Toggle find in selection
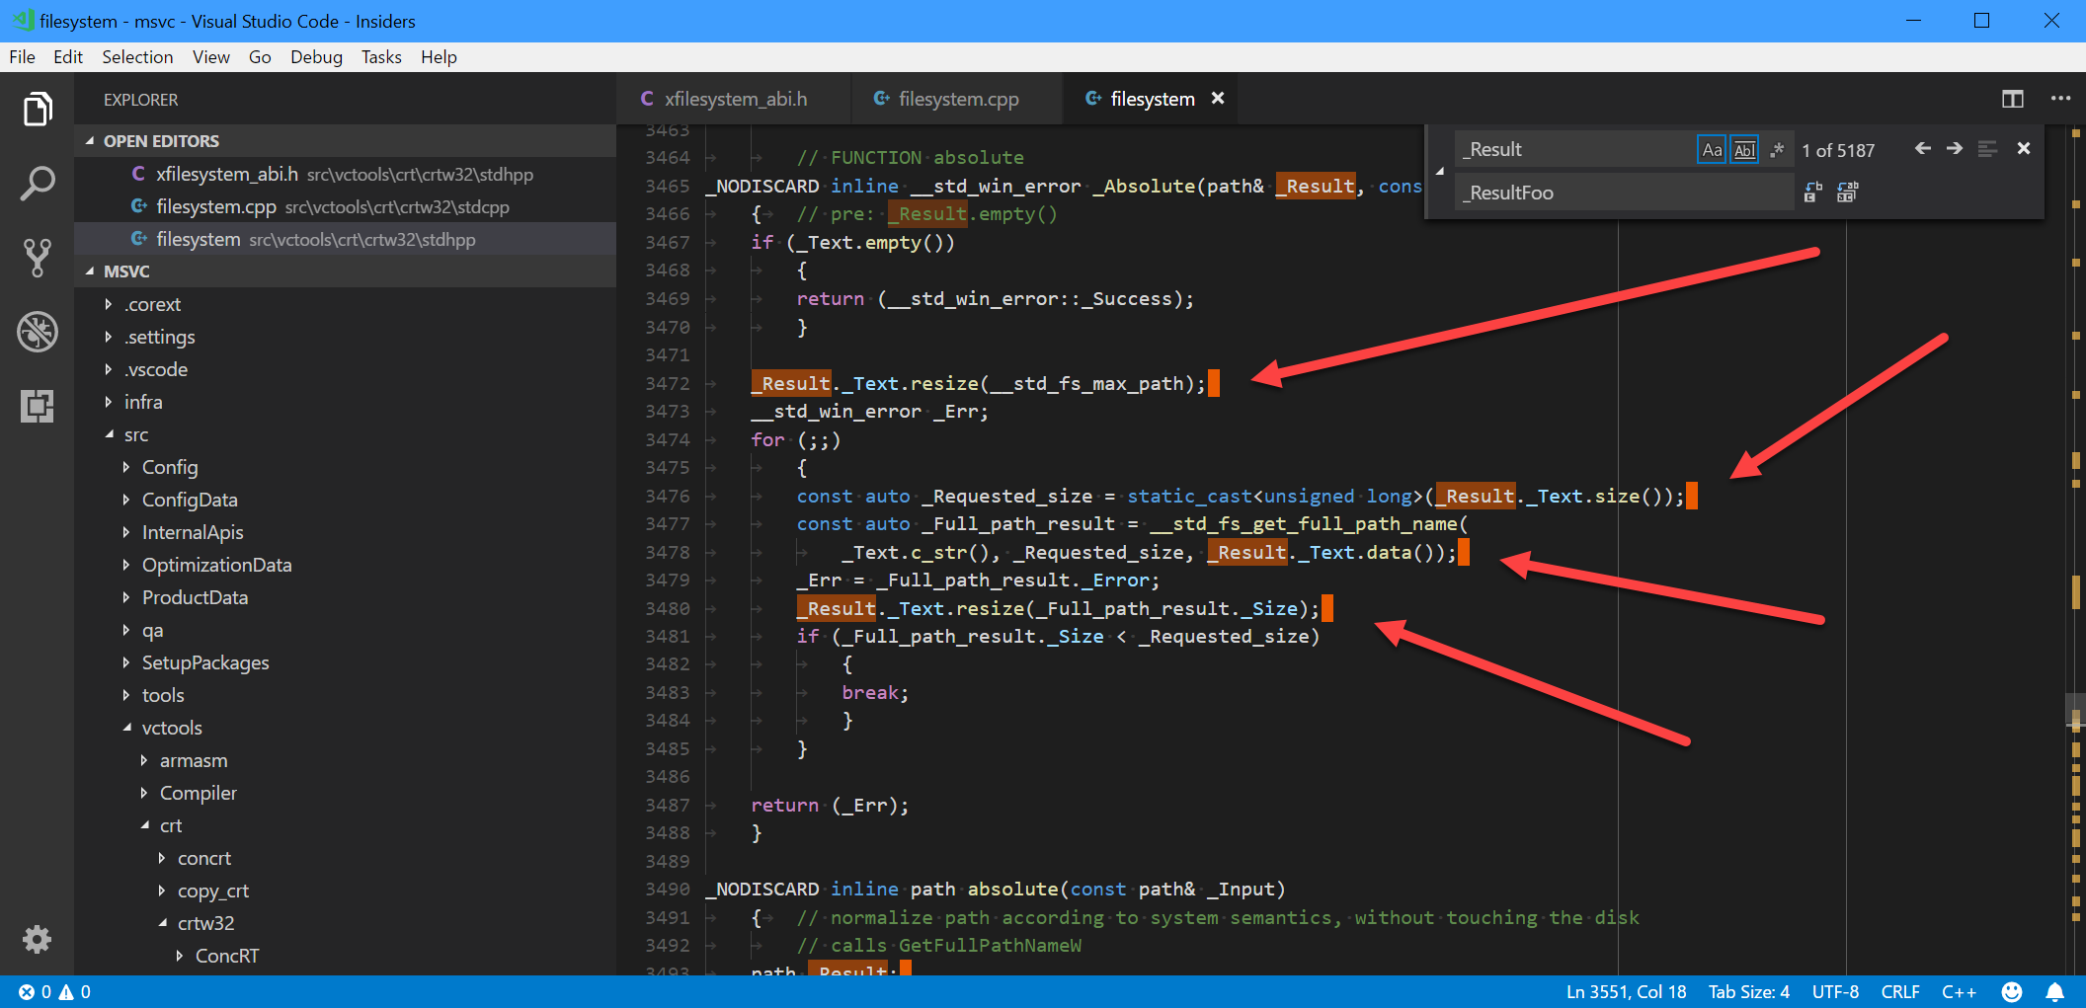Viewport: 2086px width, 1008px height. (x=1987, y=149)
